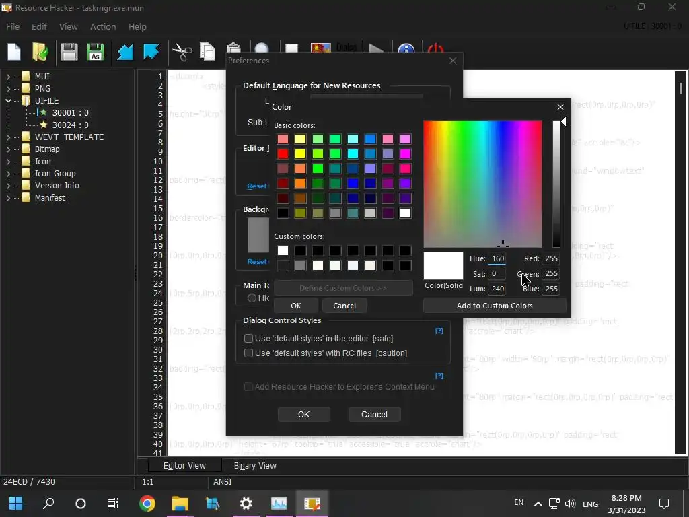
Task: Pick the white basic color swatch
Action: tap(405, 213)
